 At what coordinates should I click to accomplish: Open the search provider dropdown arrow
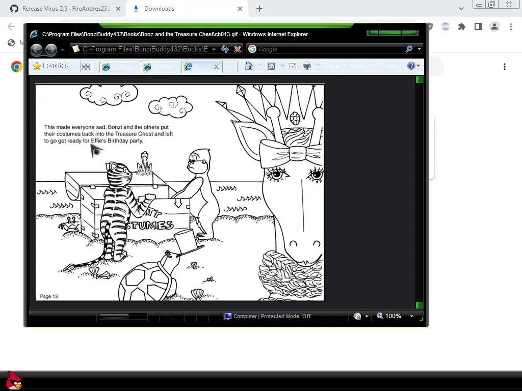[419, 49]
